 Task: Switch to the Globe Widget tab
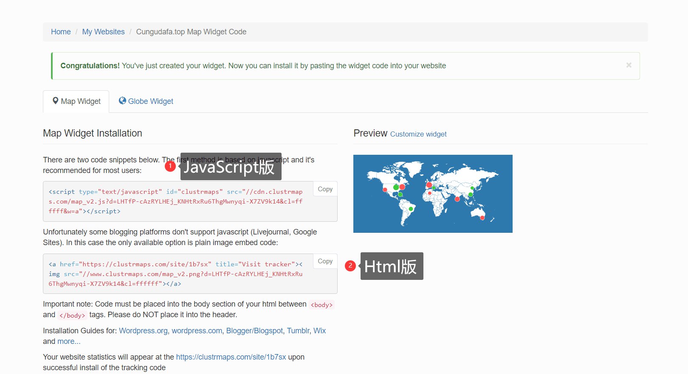pyautogui.click(x=146, y=101)
